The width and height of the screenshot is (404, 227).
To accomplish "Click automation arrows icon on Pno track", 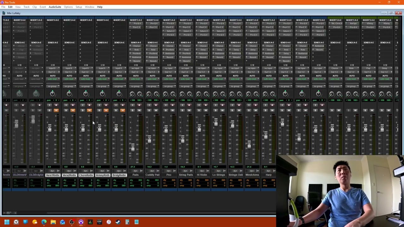I will [x=175, y=171].
